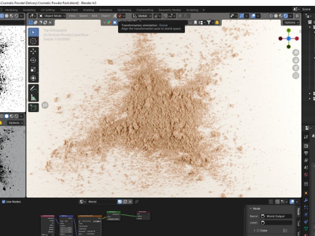The image size is (315, 236).
Task: Pick the Rotate tool
Action: [x=33, y=60]
